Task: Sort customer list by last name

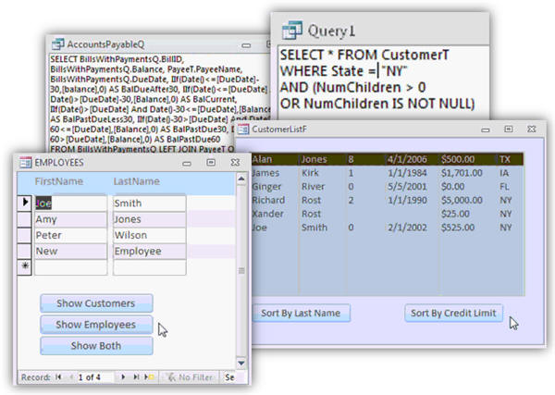Action: click(302, 313)
